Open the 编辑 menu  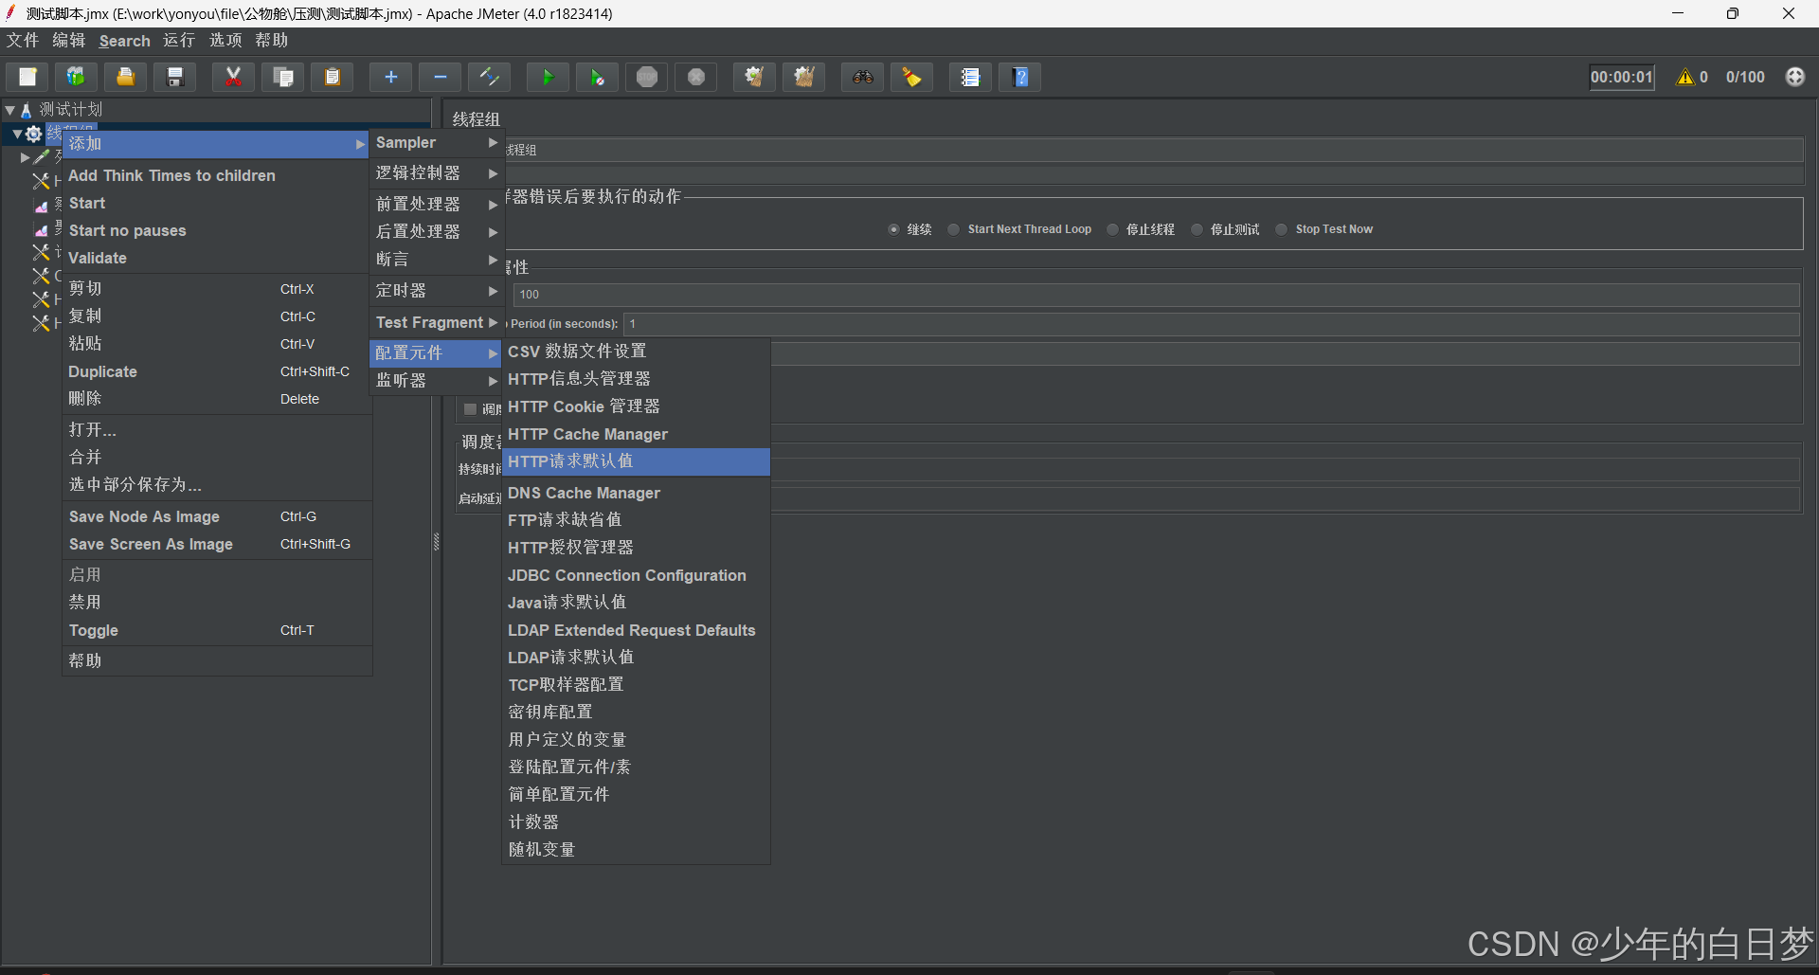(x=69, y=40)
